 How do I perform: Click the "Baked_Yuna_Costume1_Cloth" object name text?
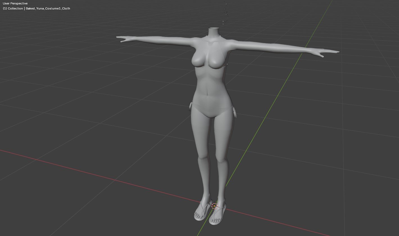48,8
